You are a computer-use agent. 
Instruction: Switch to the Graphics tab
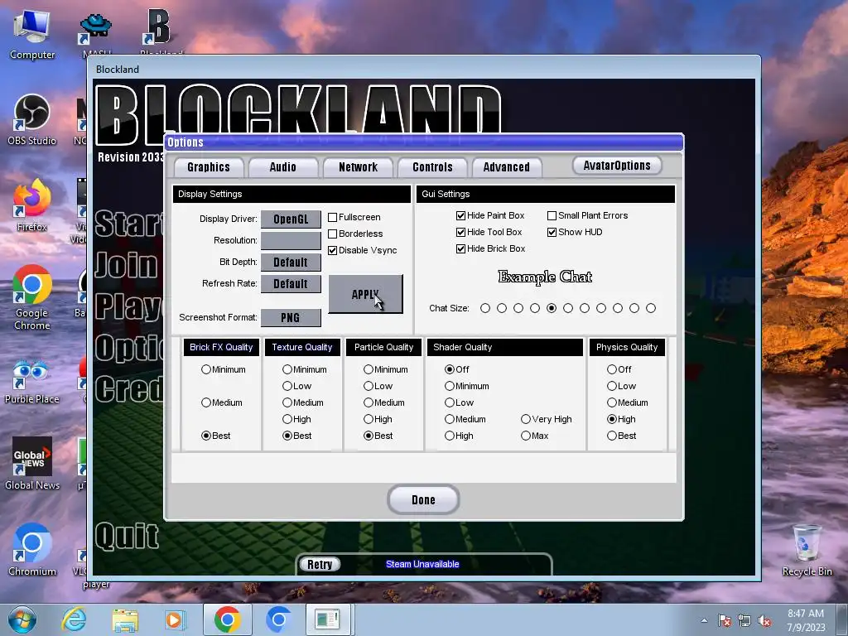(x=209, y=167)
